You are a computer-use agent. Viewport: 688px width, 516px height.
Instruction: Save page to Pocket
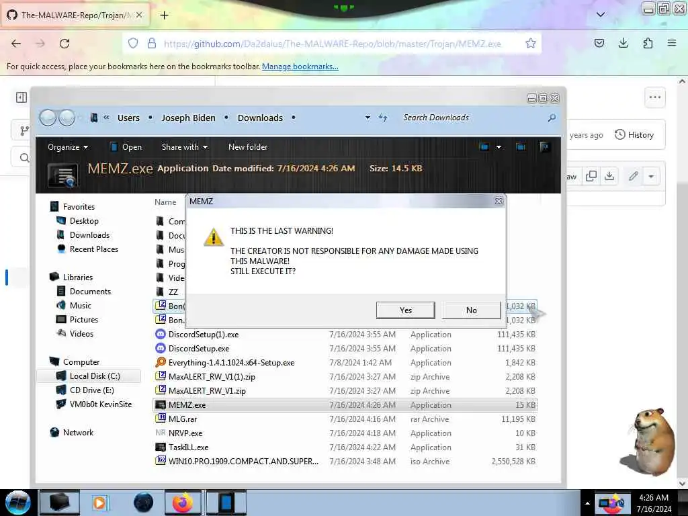click(599, 43)
